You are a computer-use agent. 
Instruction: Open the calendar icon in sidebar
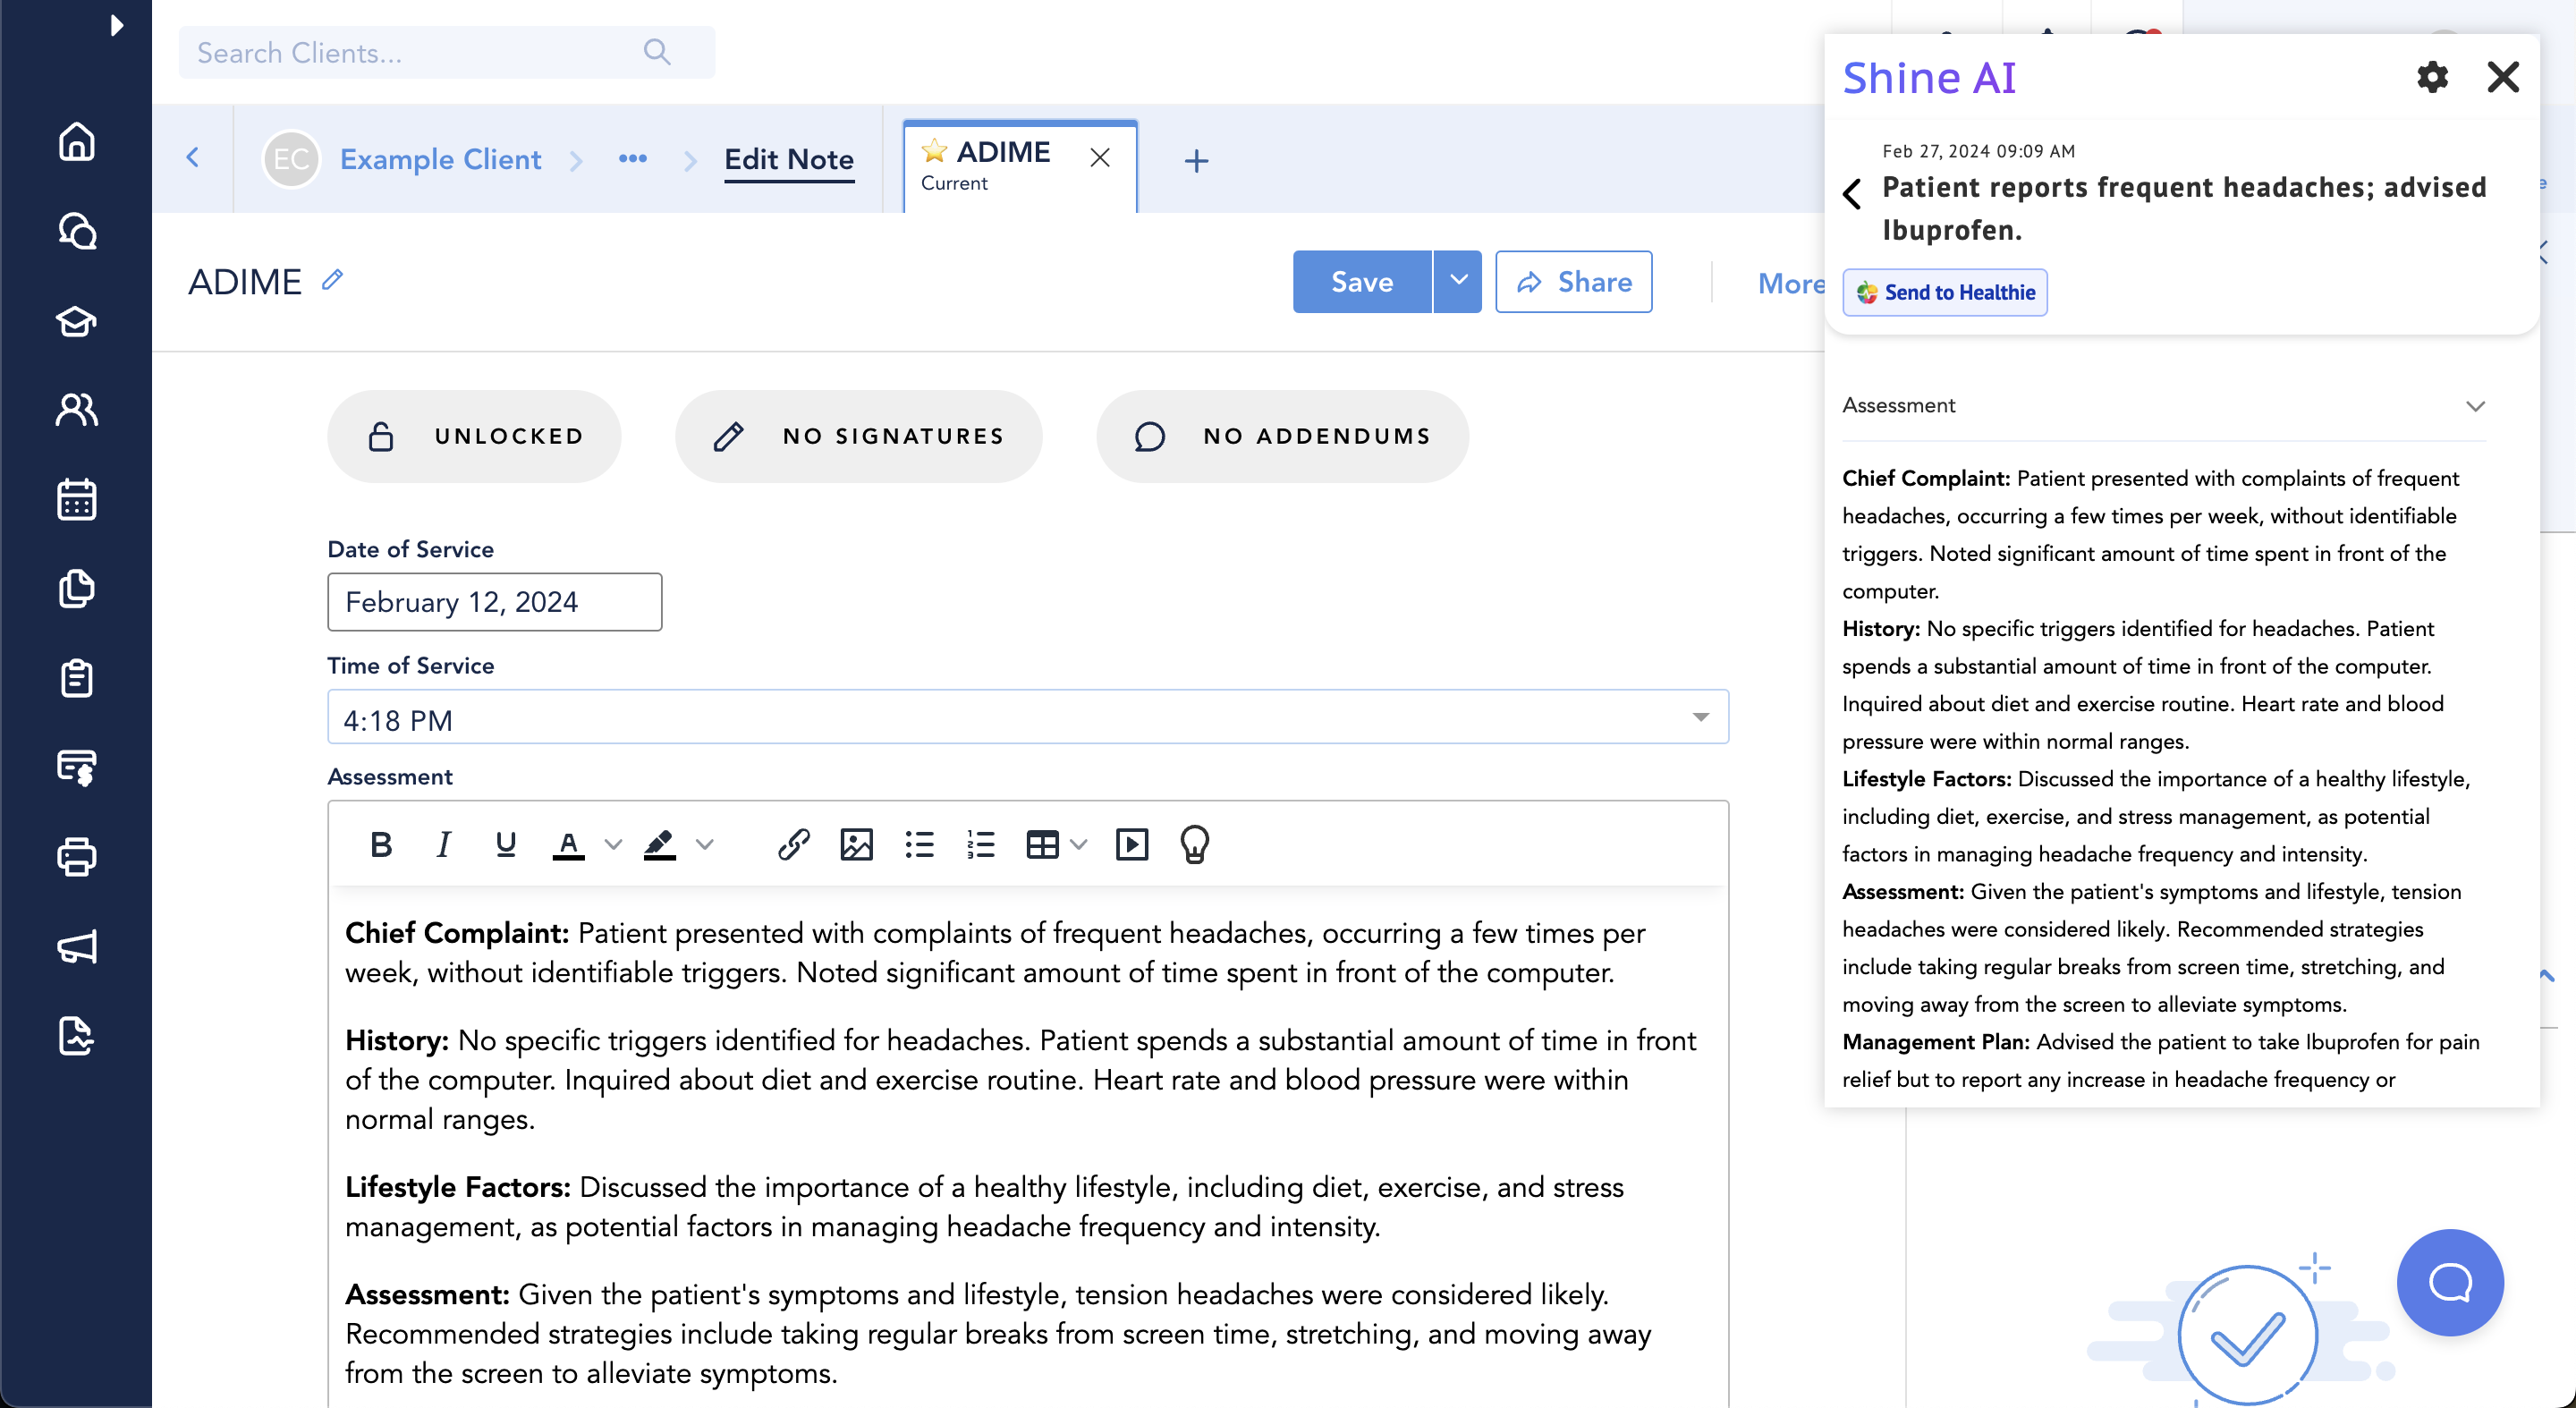(x=76, y=499)
